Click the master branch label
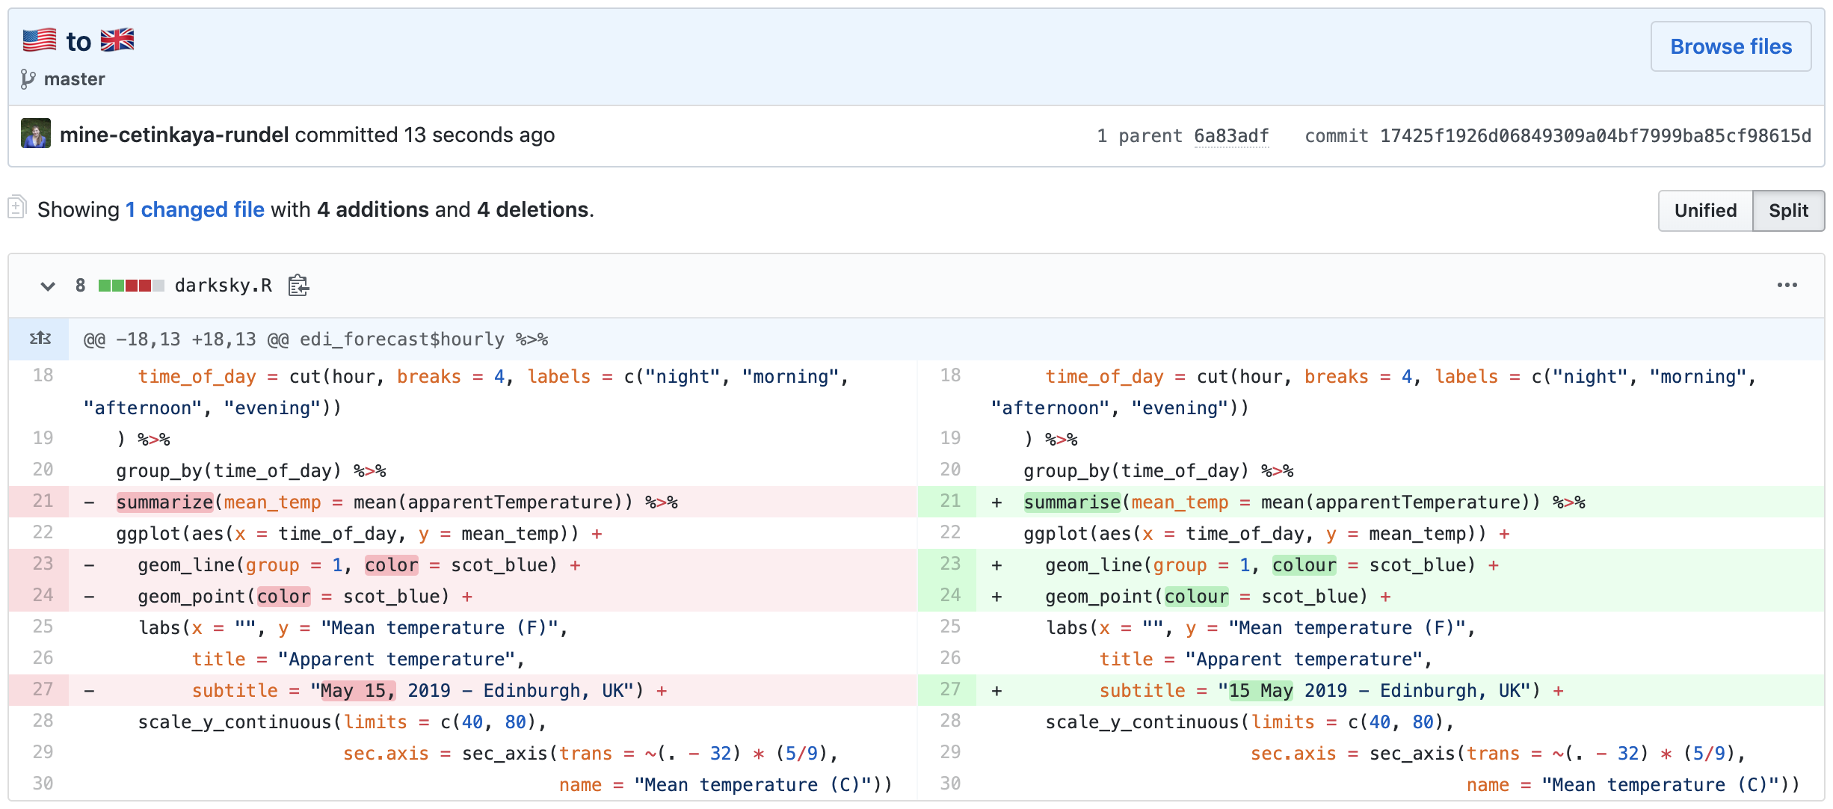Viewport: 1833px width, 809px height. point(74,79)
